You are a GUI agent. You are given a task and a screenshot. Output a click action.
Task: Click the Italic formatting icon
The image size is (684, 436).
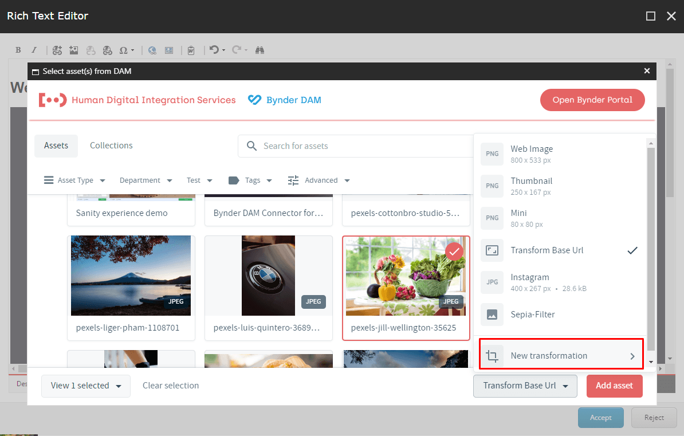pos(34,50)
